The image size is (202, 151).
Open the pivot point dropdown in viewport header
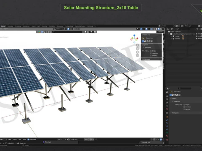(65, 29)
